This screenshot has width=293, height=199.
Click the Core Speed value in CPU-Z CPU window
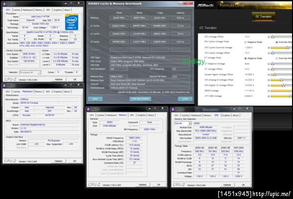(x=29, y=54)
